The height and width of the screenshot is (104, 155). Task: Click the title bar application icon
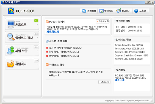tap(3, 2)
